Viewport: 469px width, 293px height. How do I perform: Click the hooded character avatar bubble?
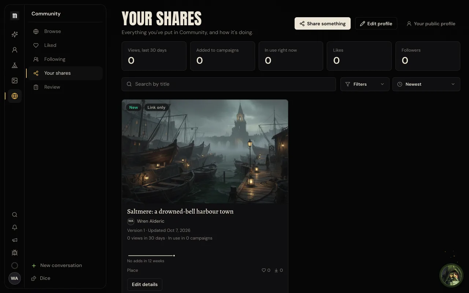click(451, 275)
